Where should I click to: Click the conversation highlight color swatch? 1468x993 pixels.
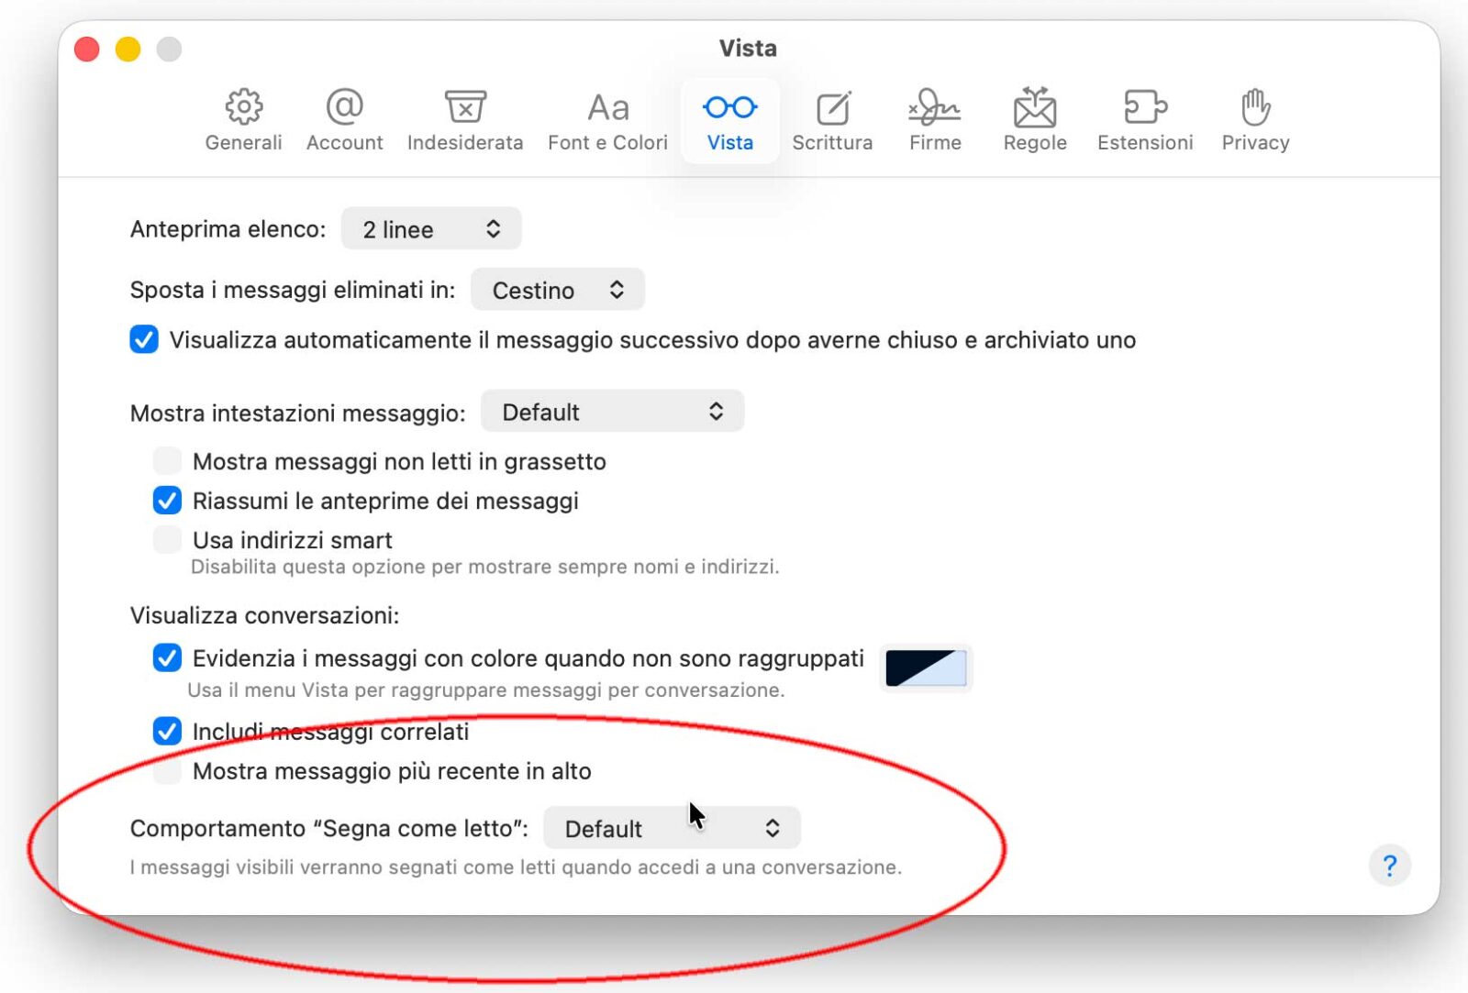(925, 668)
